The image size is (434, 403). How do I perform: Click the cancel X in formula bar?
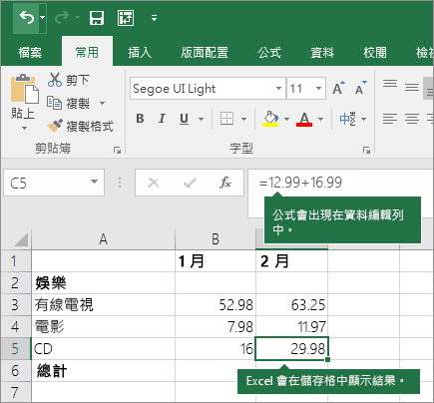click(154, 183)
